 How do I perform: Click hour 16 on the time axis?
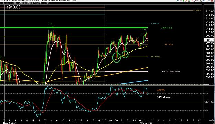(x=98, y=121)
